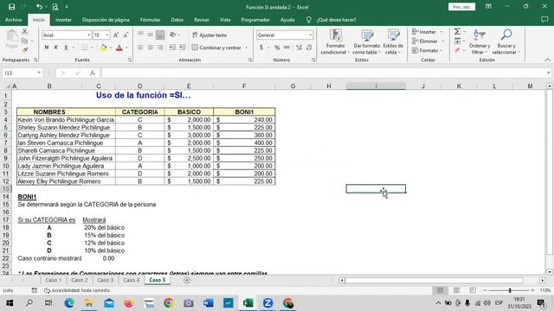Align text to the right
Viewport: 554px width, 311px height.
click(160, 48)
